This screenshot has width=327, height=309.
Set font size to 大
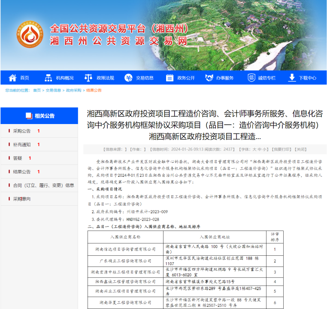(x=254, y=149)
